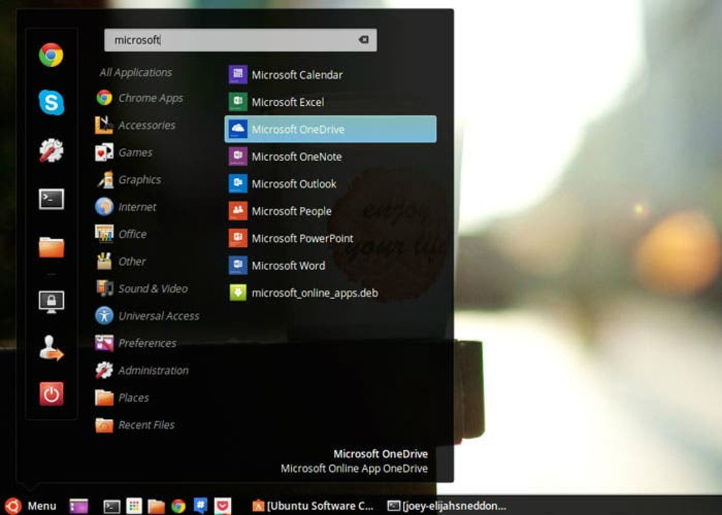The height and width of the screenshot is (515, 722).
Task: Open Terminal from favorites sidebar
Action: pyautogui.click(x=51, y=199)
